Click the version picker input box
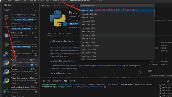172x97 pixels. click(x=117, y=5)
